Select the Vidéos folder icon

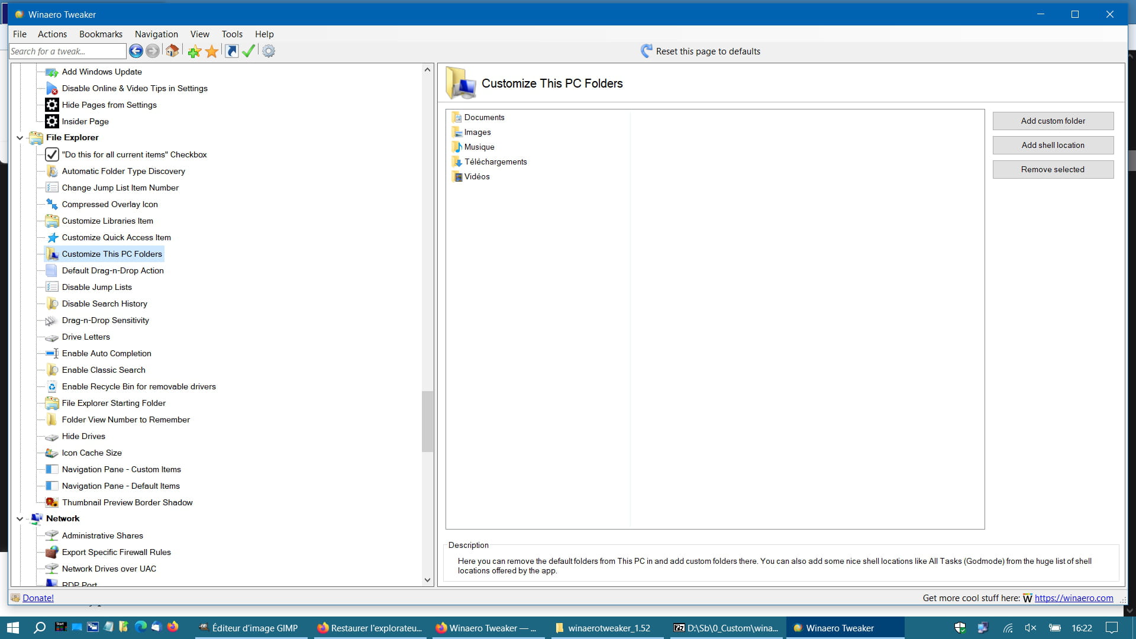[x=456, y=176]
